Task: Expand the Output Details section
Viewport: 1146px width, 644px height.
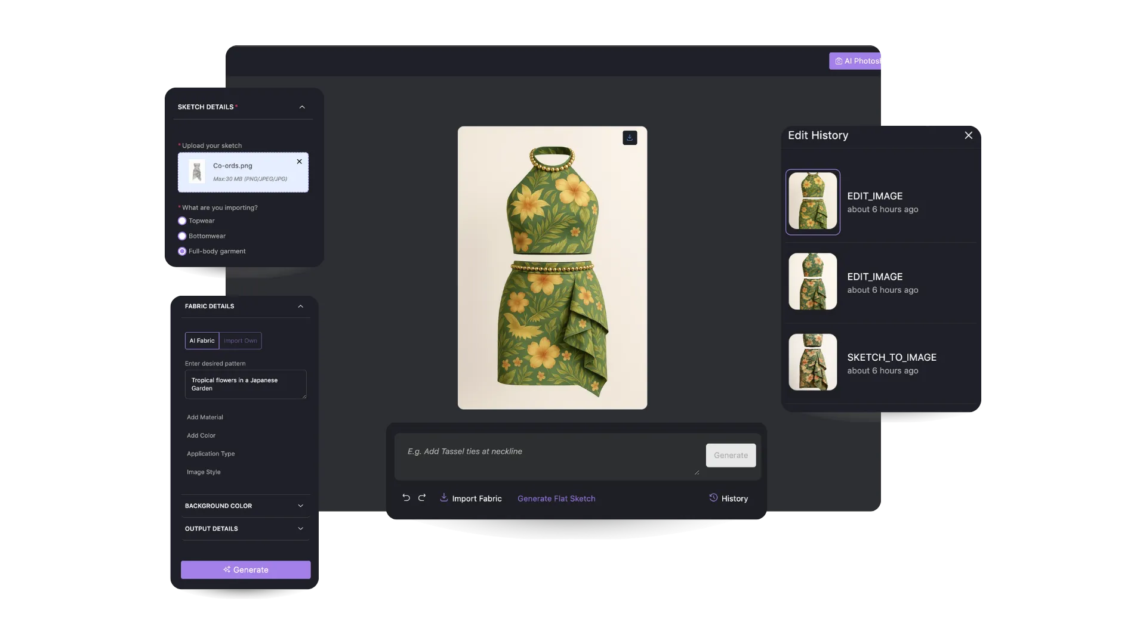Action: 300,529
